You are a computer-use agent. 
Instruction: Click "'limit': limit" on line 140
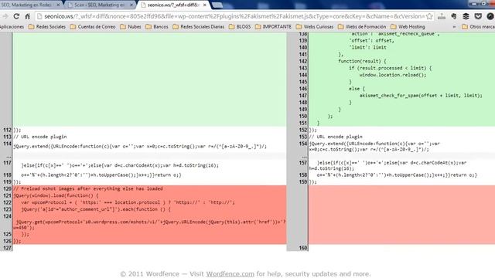pos(367,48)
